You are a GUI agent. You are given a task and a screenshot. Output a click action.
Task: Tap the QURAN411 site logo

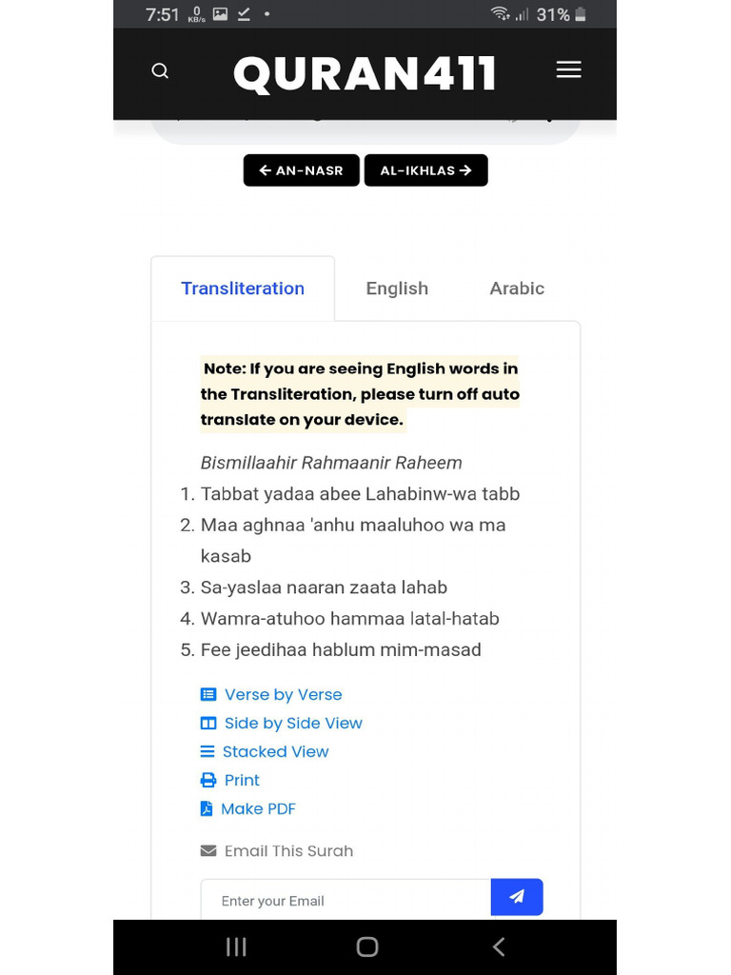(365, 73)
